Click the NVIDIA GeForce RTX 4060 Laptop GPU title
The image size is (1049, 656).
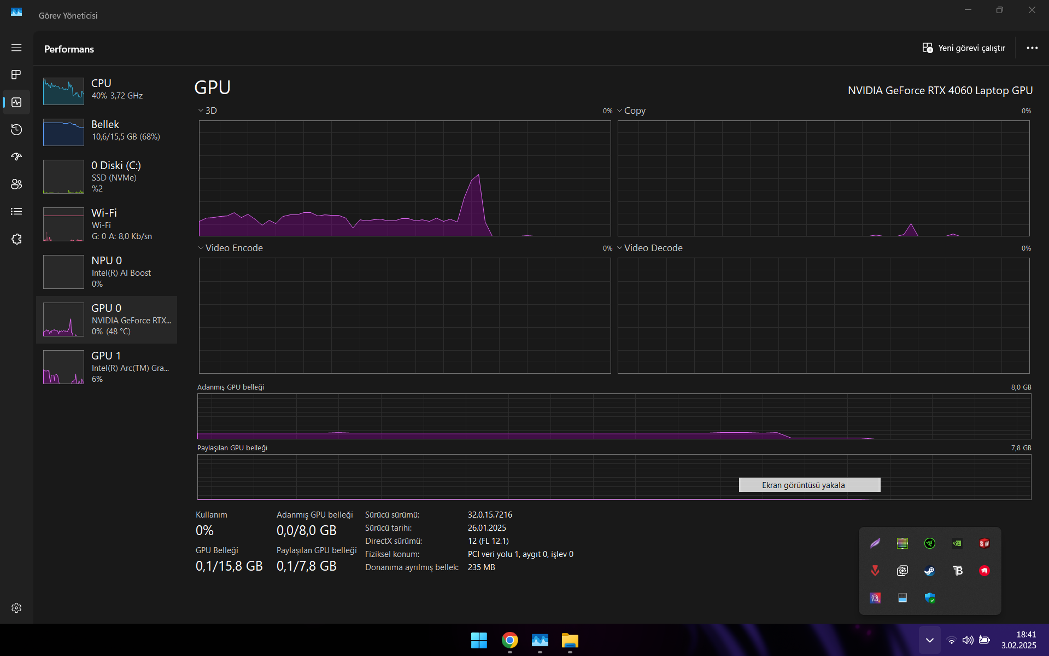(x=940, y=90)
